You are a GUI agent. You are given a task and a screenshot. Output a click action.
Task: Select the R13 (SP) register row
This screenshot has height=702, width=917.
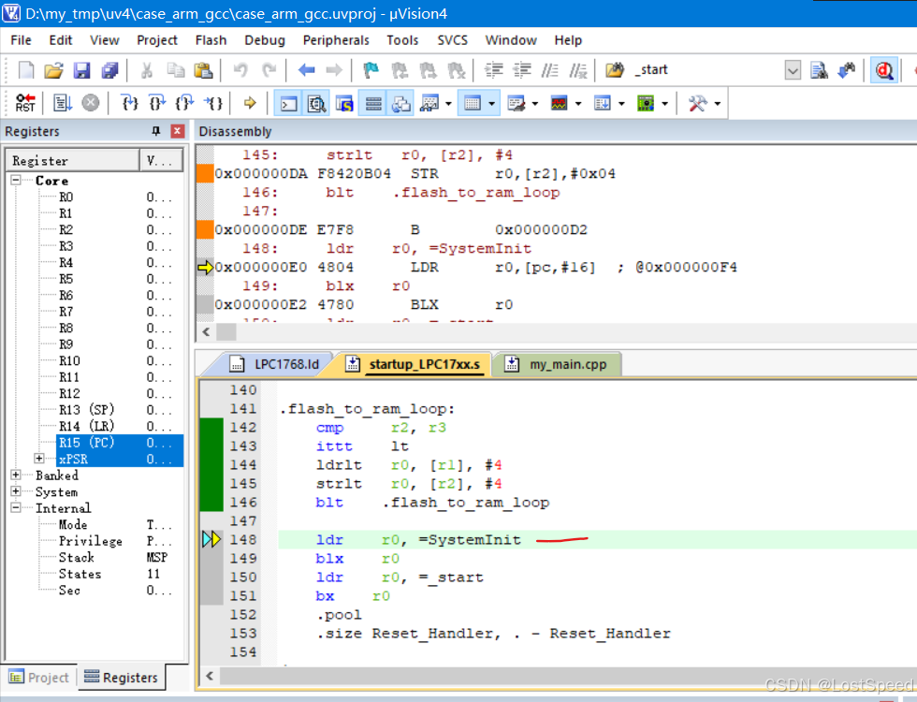pyautogui.click(x=120, y=410)
